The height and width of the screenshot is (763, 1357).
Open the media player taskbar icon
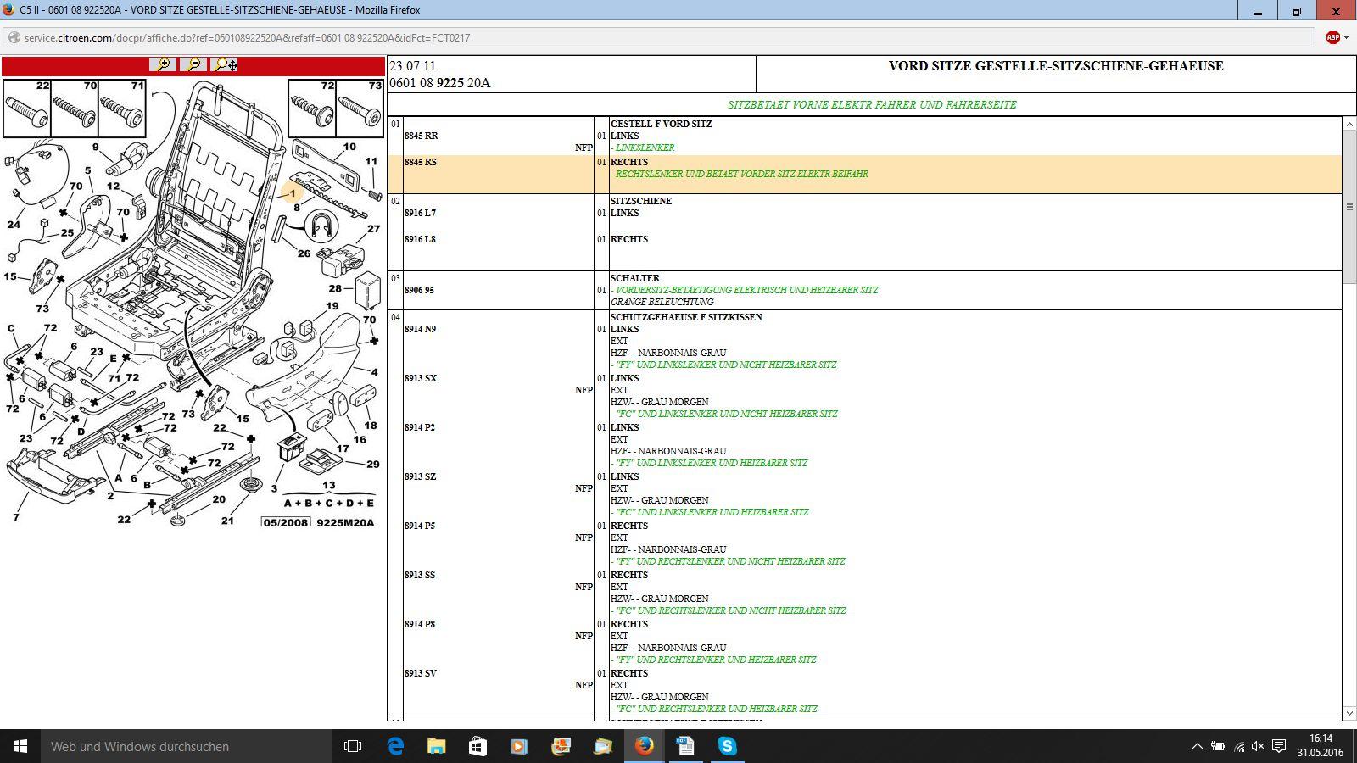tap(519, 746)
